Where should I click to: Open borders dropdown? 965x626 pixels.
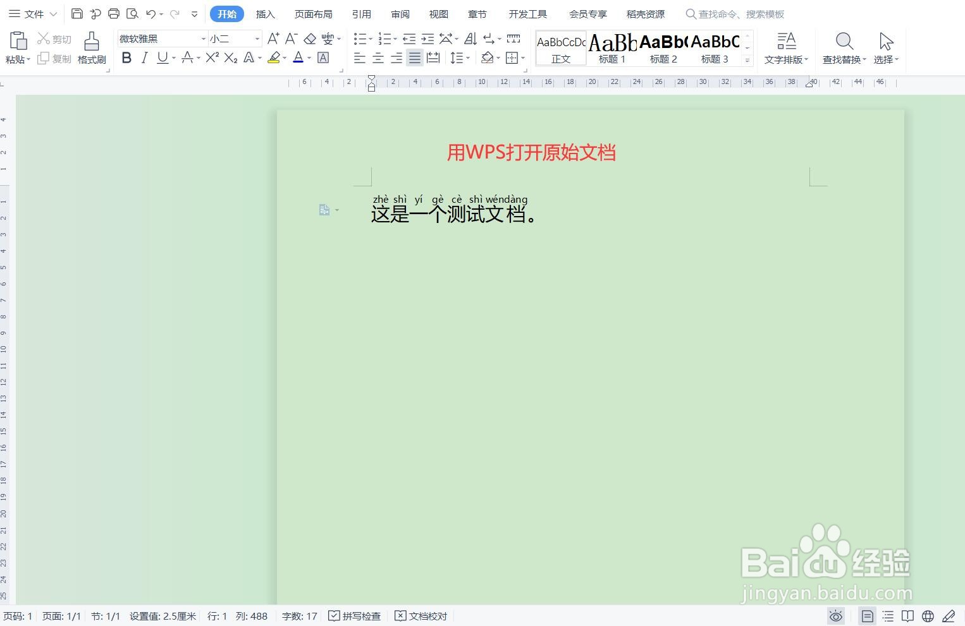[x=522, y=58]
